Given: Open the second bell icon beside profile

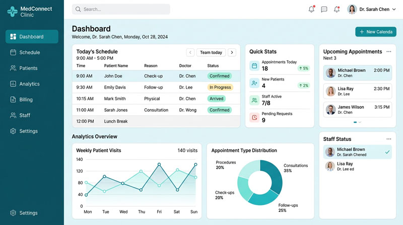Looking at the screenshot, I should point(337,9).
